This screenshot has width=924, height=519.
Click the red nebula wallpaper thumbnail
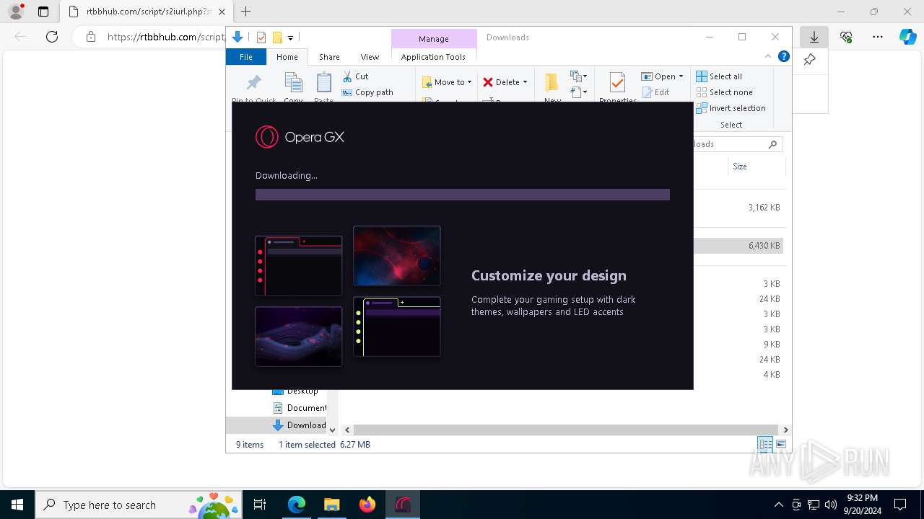point(397,256)
